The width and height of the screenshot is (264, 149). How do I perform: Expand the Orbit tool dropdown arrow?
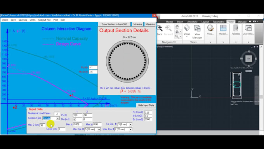click(180, 32)
